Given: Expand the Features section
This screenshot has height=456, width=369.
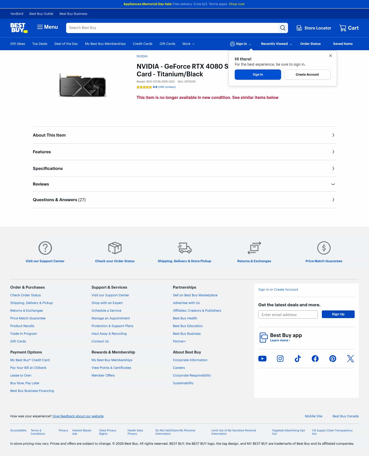Looking at the screenshot, I should (184, 152).
